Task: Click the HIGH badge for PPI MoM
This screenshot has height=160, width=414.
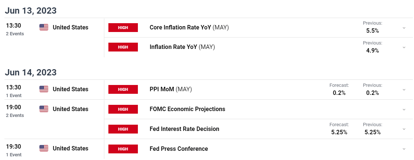Action: point(123,89)
